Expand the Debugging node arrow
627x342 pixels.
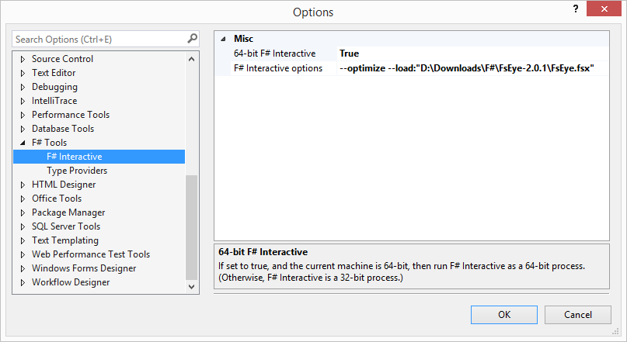pos(23,87)
